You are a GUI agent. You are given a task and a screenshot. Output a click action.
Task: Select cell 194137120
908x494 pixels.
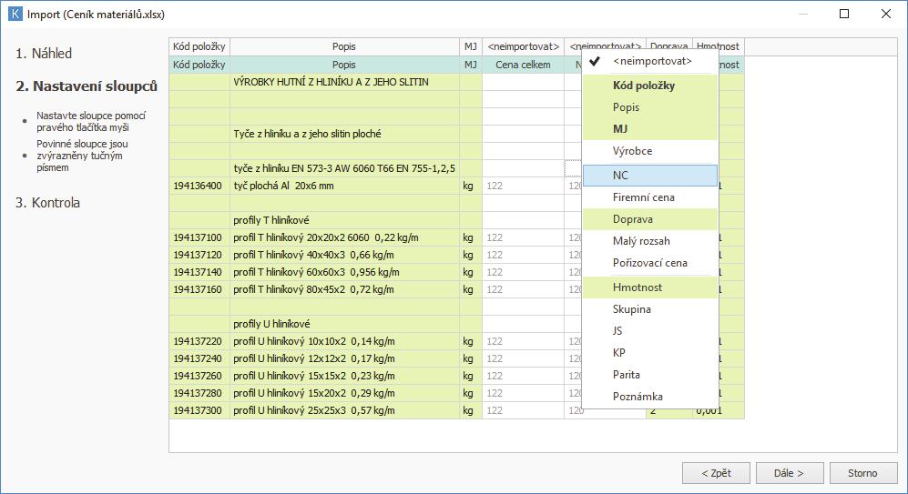(199, 255)
